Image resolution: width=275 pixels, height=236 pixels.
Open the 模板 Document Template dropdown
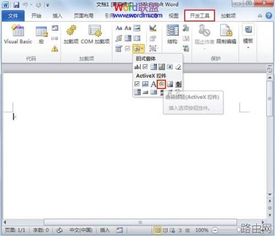point(248,36)
